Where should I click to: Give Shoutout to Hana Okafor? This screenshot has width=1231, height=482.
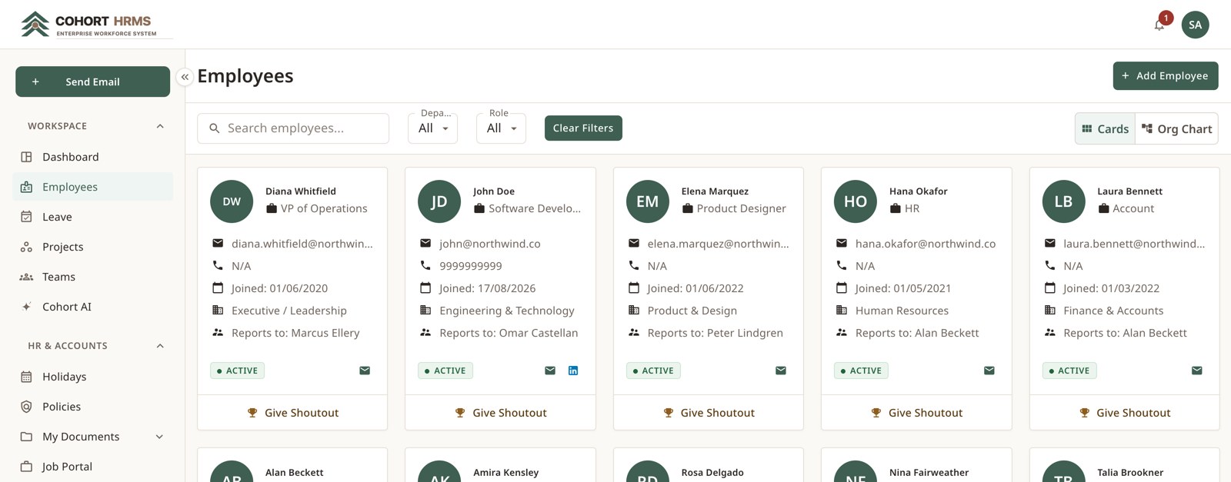(916, 413)
